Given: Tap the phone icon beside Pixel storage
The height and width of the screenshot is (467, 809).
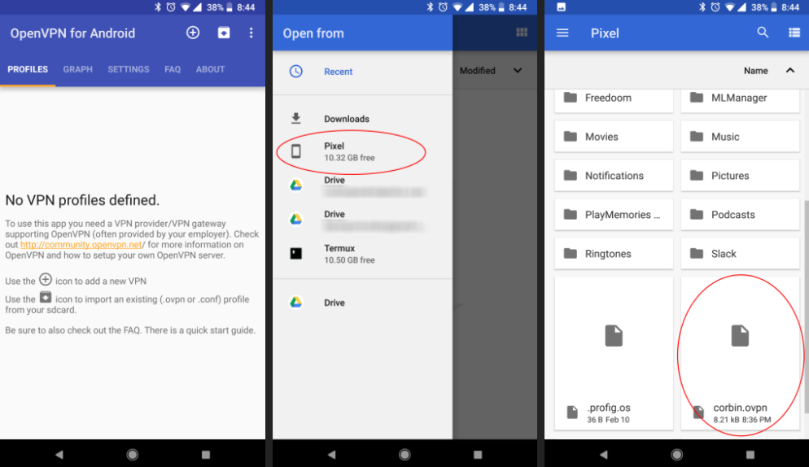Looking at the screenshot, I should (295, 151).
